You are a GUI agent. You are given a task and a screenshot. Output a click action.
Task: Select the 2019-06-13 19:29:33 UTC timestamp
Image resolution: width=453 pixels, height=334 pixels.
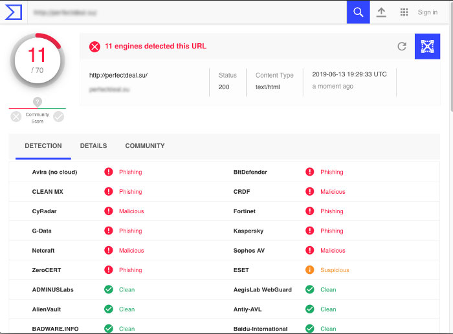point(349,74)
